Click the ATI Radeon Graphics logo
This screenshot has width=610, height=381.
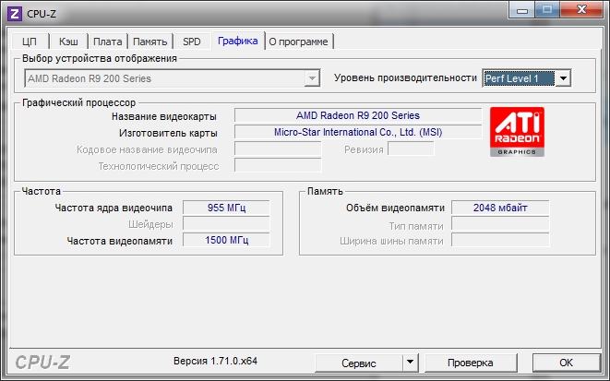pos(517,132)
